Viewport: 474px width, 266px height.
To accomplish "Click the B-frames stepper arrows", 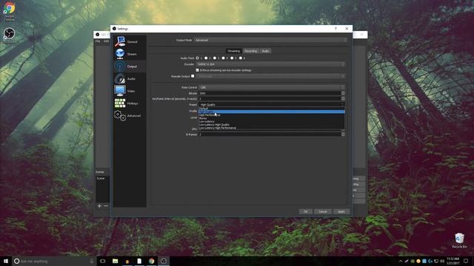I will 343,134.
